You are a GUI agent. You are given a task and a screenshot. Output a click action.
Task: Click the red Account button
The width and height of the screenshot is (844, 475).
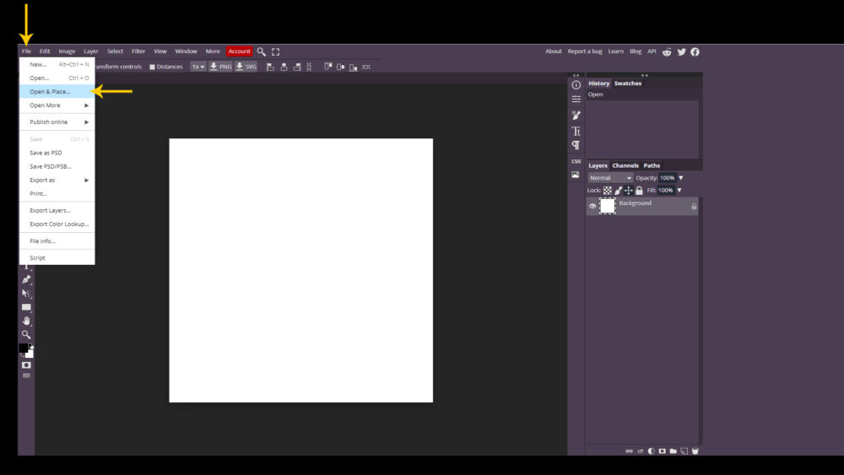[x=239, y=51]
